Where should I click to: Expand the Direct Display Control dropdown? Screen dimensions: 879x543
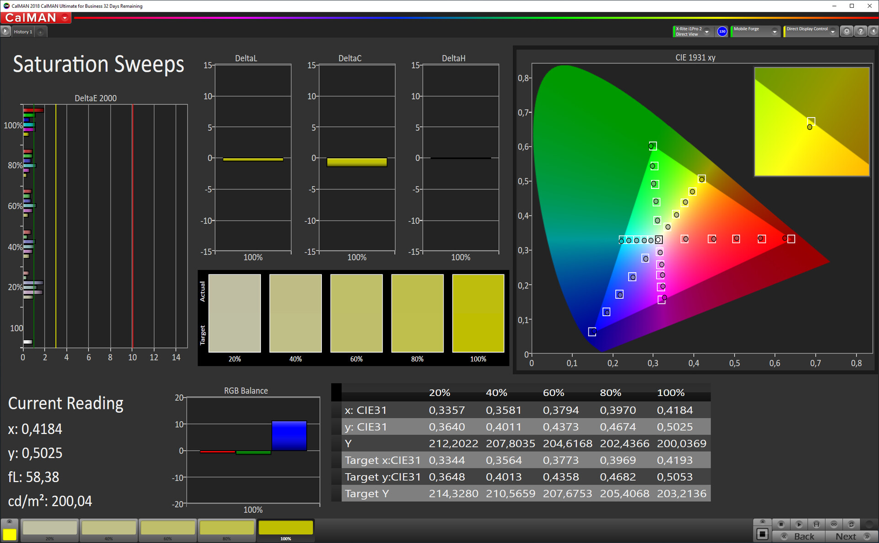[x=833, y=32]
